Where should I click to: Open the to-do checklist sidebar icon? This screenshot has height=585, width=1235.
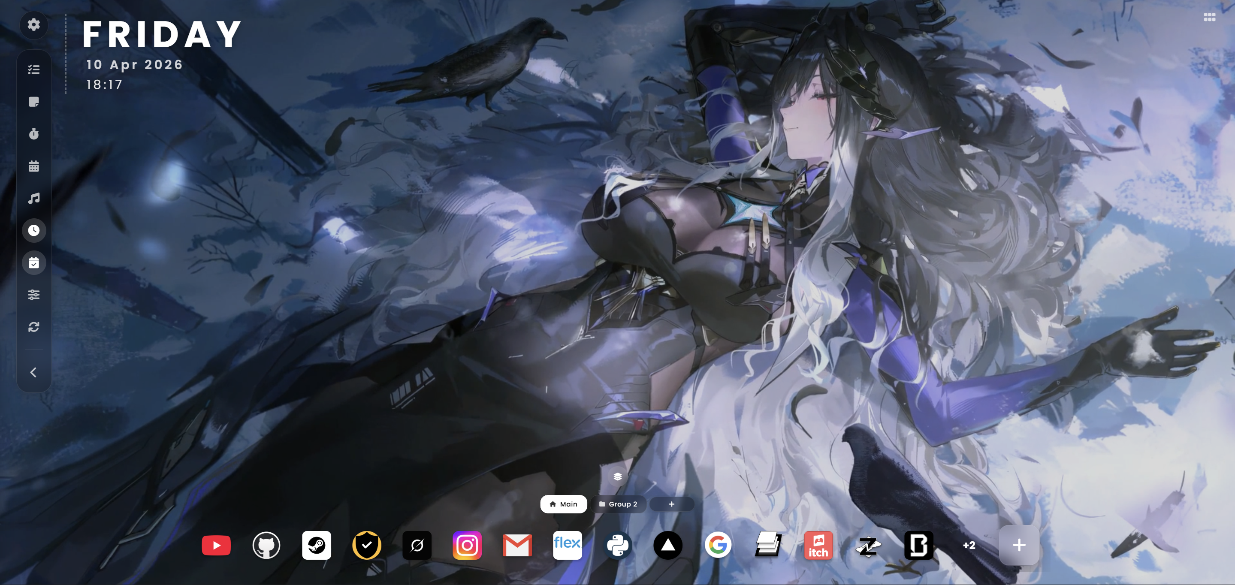click(33, 69)
